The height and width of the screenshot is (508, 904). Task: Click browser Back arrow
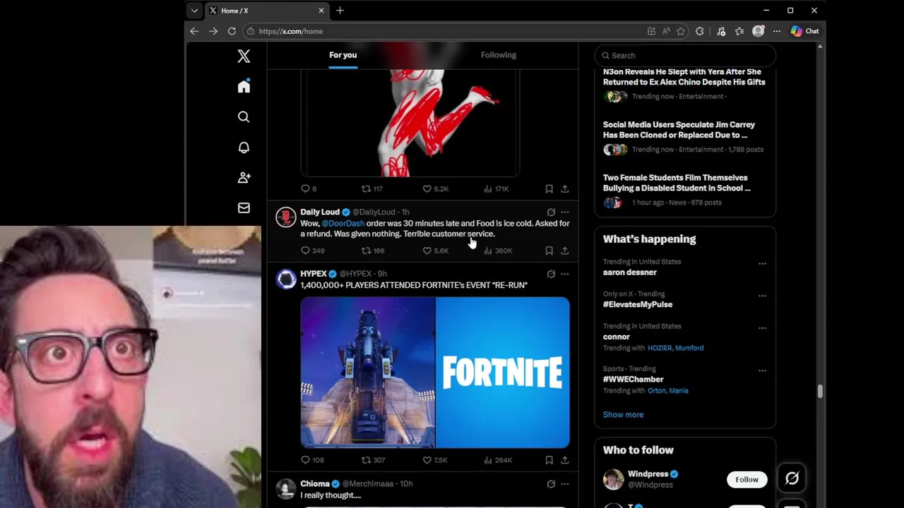[x=194, y=31]
